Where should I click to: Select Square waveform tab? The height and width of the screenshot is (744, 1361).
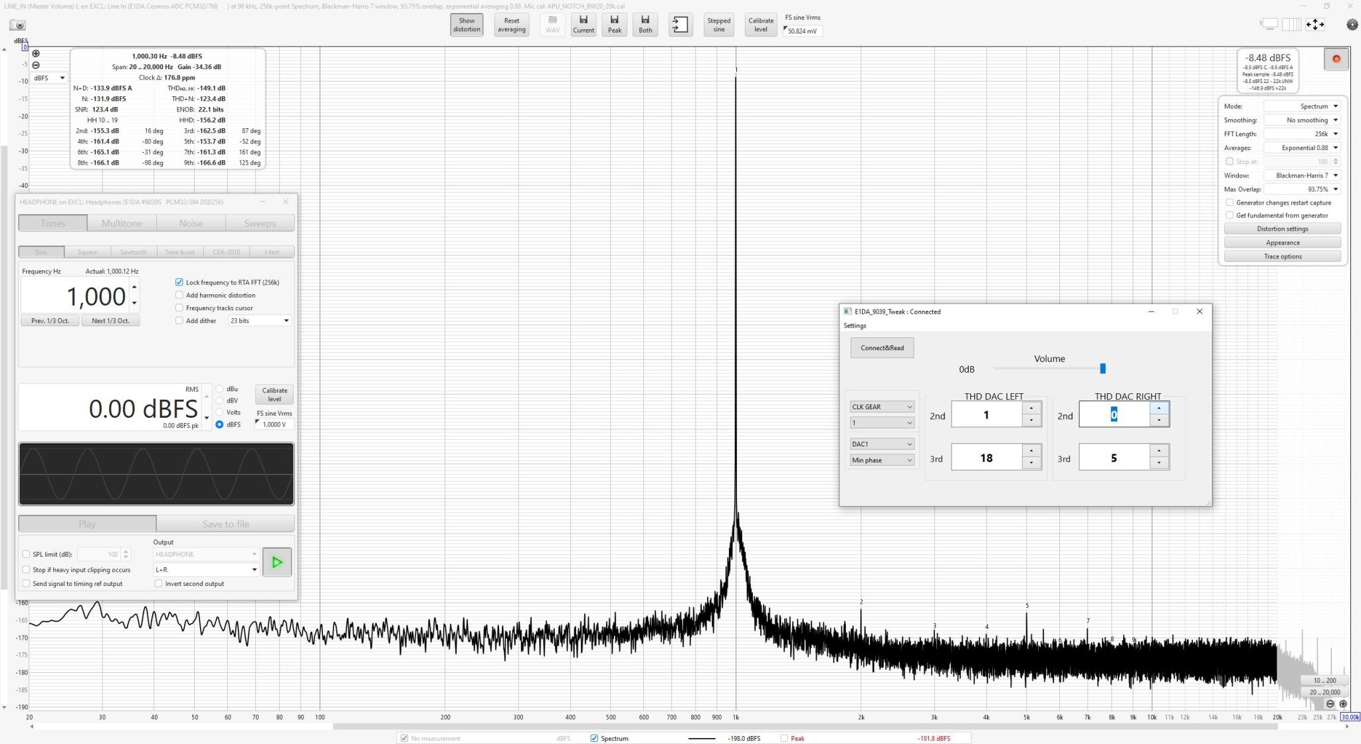pyautogui.click(x=87, y=252)
